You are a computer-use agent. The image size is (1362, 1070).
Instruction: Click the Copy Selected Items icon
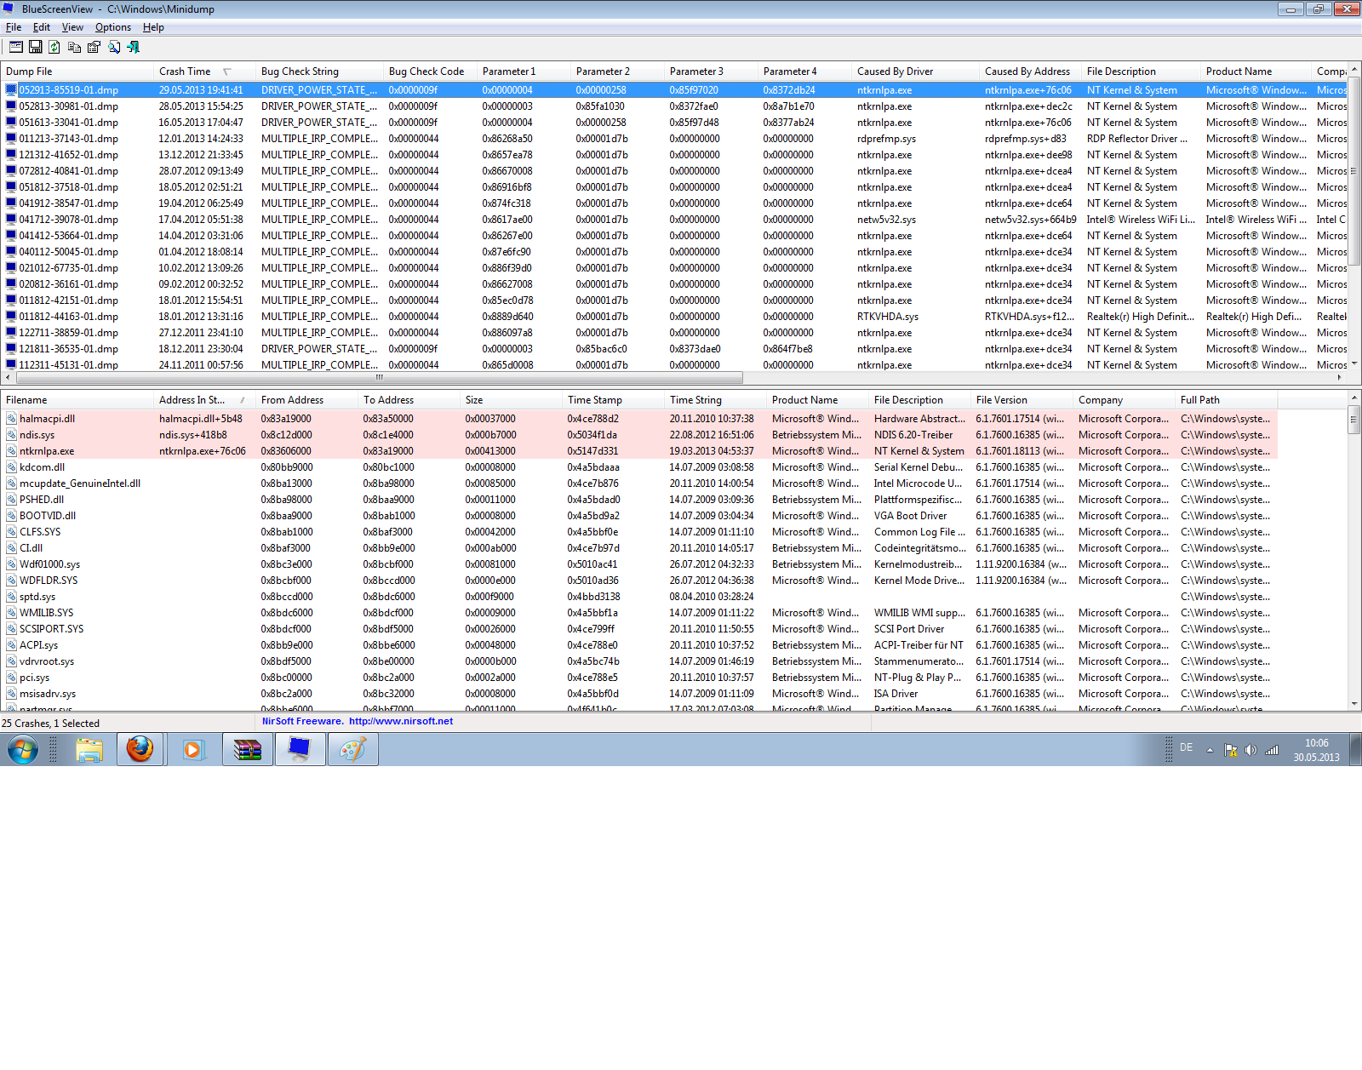pyautogui.click(x=74, y=47)
